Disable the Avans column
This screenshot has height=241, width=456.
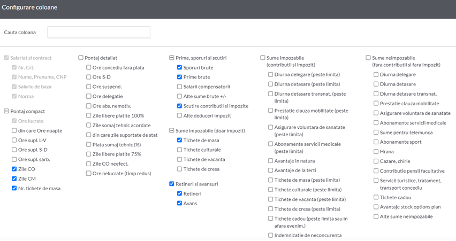(179, 203)
